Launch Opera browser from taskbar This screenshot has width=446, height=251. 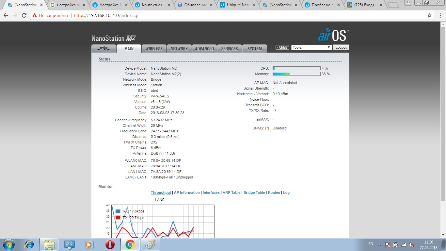(x=110, y=244)
